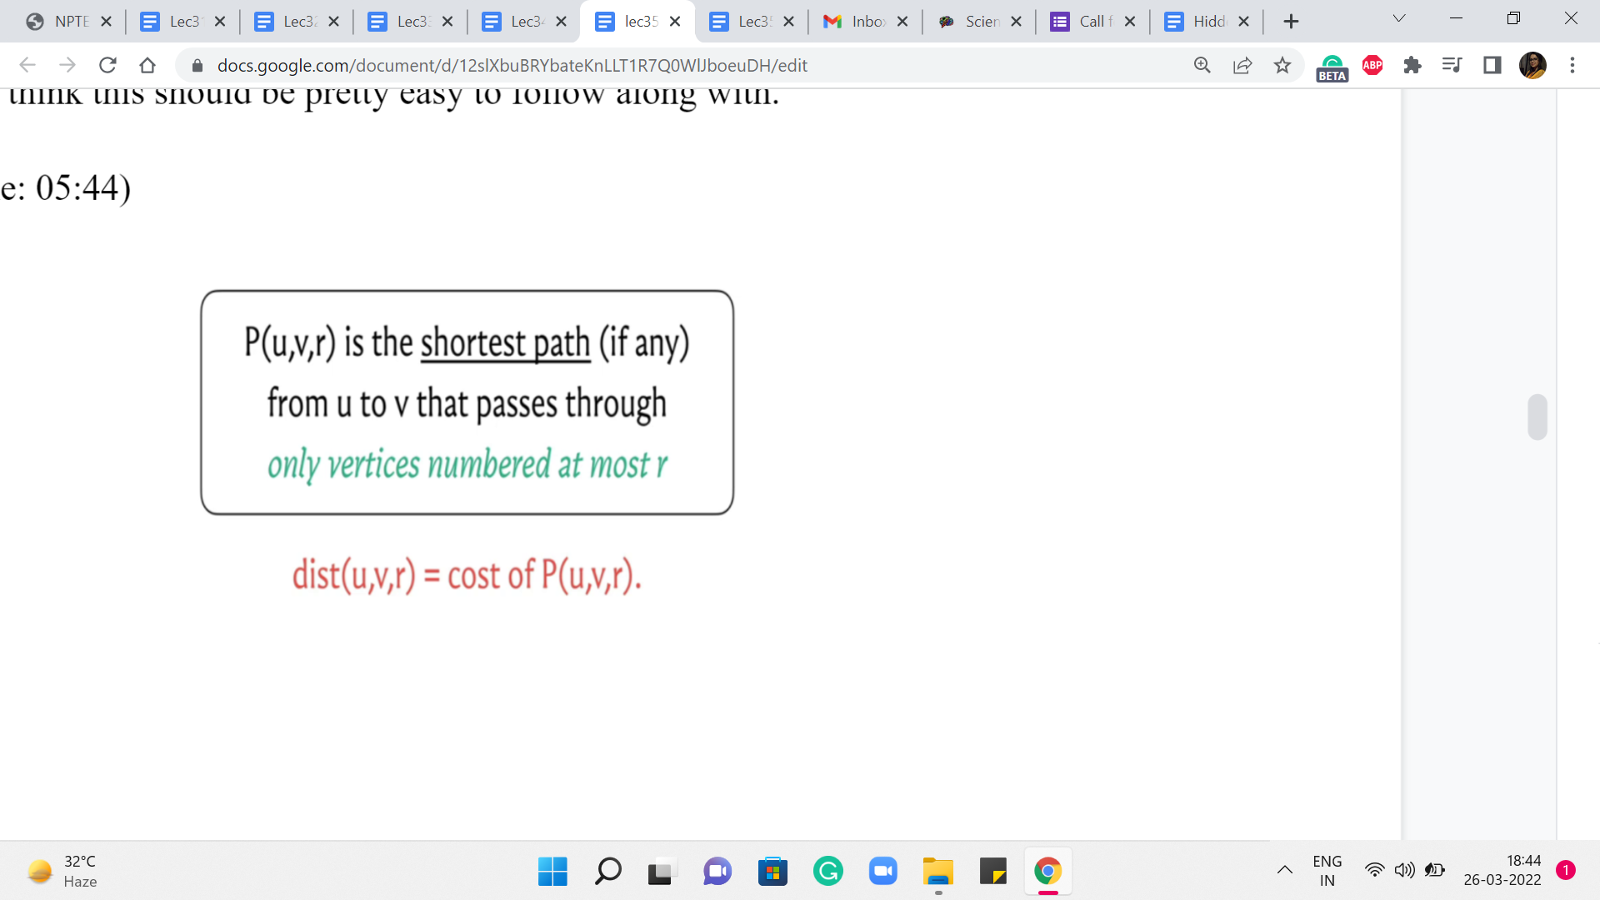Switch to the Inbox Gmail tab

[x=857, y=22]
